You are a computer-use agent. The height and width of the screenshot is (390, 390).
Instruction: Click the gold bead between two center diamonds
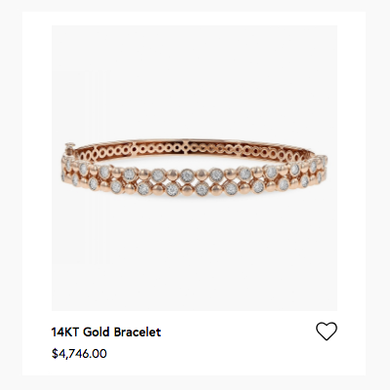pyautogui.click(x=202, y=175)
